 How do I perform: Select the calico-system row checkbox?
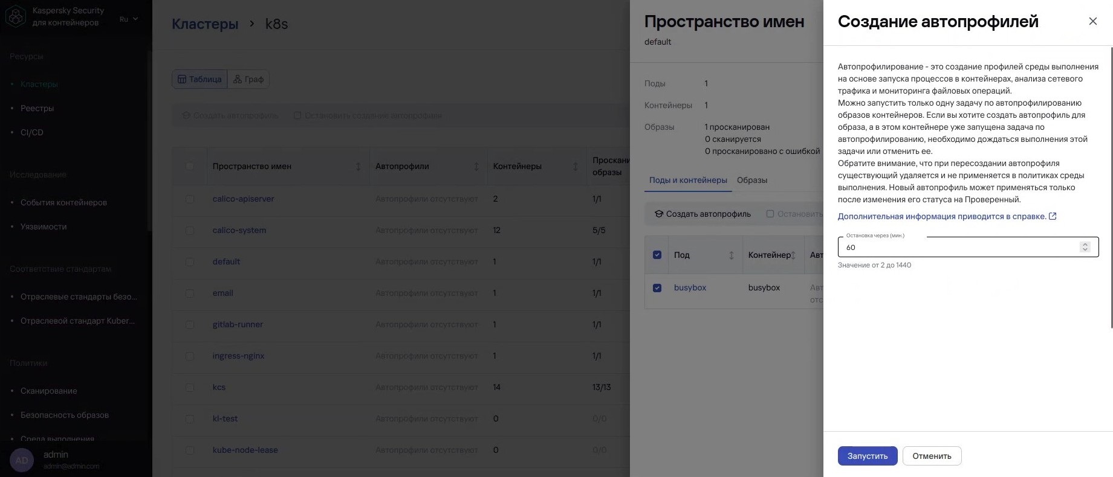(190, 230)
